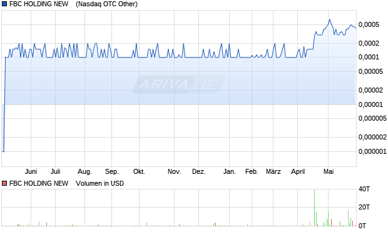The image size is (388, 232).
Task: Click the 40T volume axis label
Action: pos(364,189)
